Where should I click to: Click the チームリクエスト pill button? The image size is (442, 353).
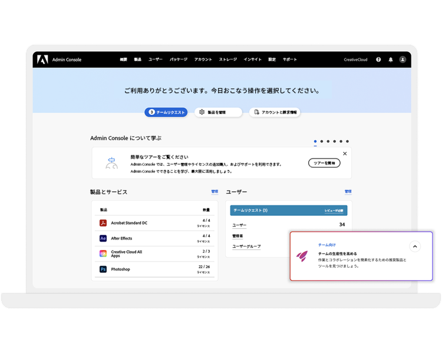[x=166, y=112]
